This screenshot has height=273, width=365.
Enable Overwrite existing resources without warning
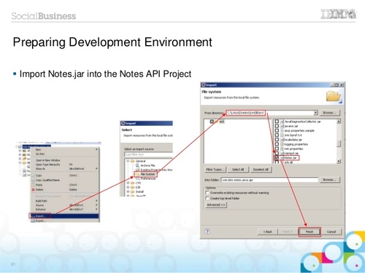coord(207,192)
